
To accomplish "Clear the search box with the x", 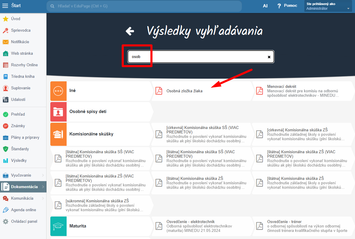I will point(269,57).
